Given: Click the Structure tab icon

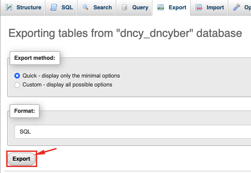Looking at the screenshot, I should 9,7.
